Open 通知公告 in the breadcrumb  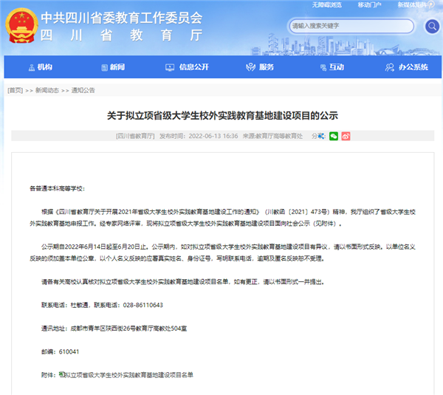83,90
